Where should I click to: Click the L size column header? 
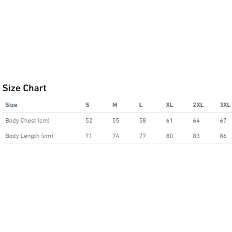coord(141,105)
